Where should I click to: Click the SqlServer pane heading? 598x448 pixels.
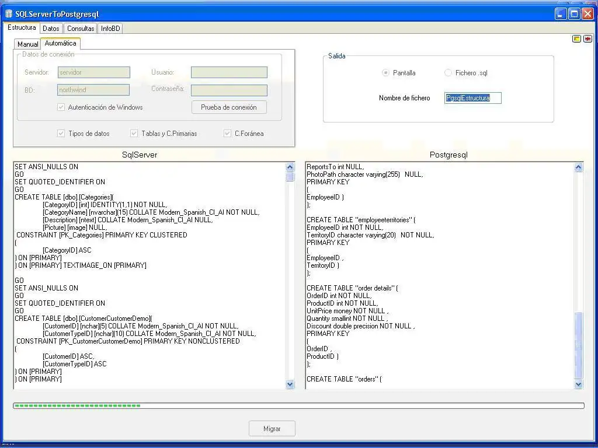tap(140, 155)
